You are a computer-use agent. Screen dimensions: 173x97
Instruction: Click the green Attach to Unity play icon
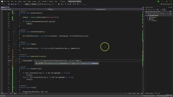pyautogui.click(x=42, y=4)
